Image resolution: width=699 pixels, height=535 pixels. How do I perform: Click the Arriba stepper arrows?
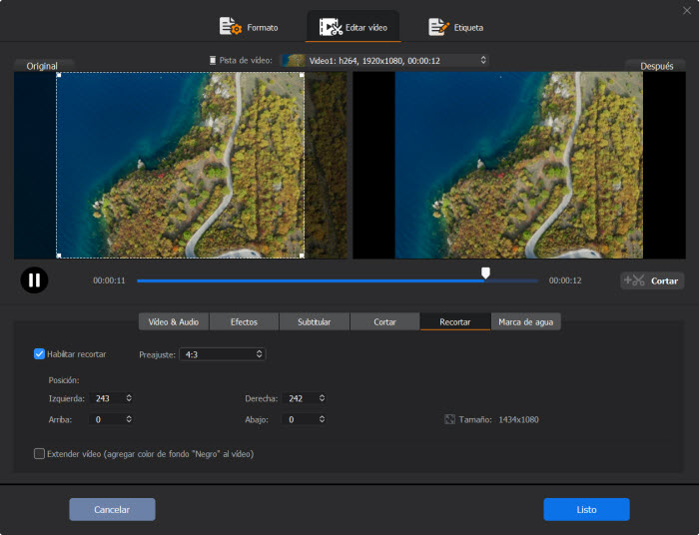129,419
